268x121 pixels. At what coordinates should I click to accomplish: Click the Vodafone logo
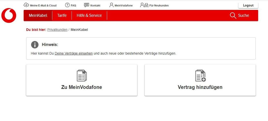[9, 15]
